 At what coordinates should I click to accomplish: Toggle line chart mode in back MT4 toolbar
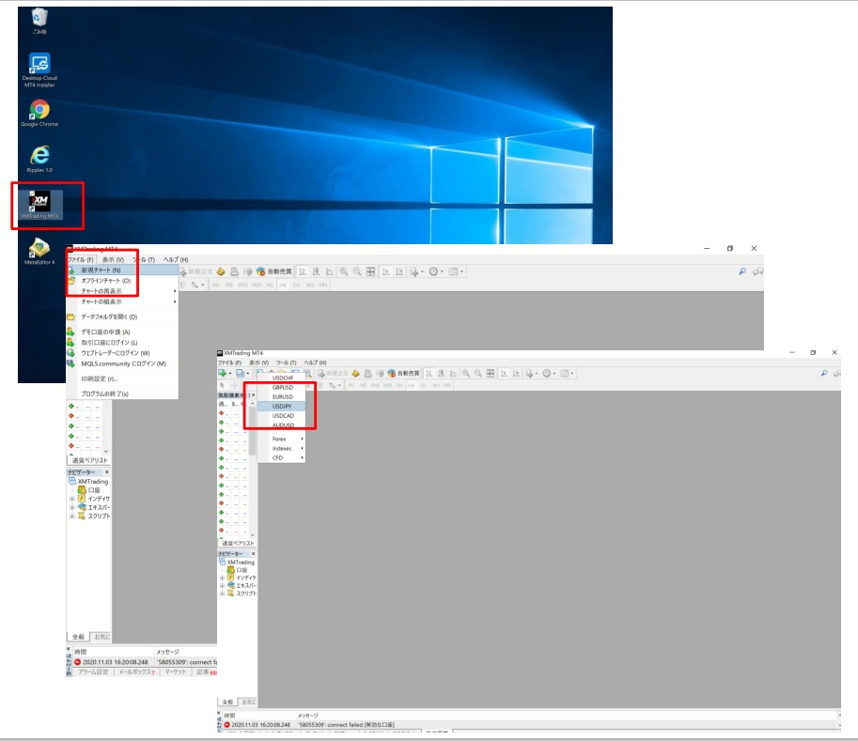(x=330, y=271)
